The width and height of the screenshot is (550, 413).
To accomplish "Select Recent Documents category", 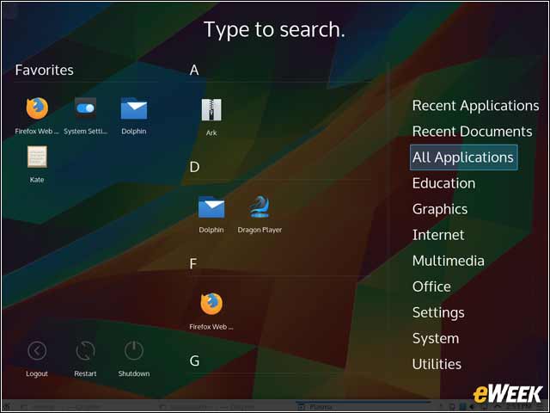I will point(472,132).
